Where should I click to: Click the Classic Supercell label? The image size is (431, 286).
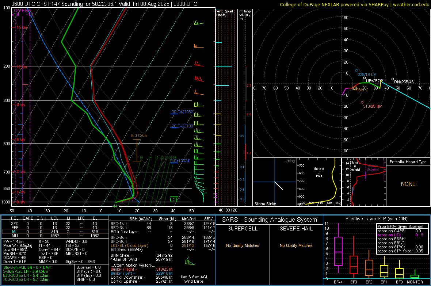[373, 168]
